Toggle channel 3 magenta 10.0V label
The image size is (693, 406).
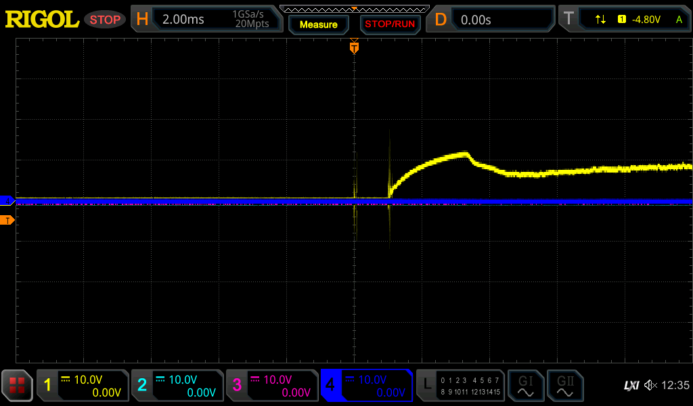pyautogui.click(x=272, y=386)
